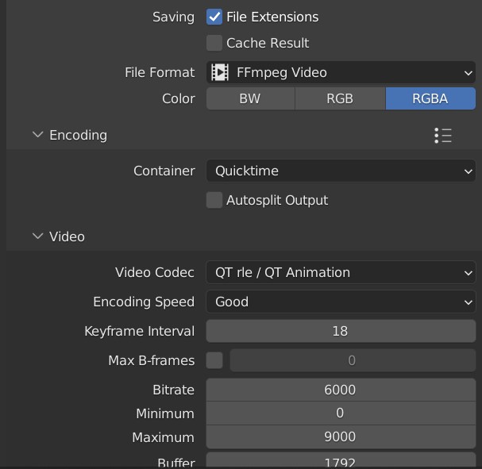Image resolution: width=482 pixels, height=469 pixels.
Task: Collapse the Encoding panel
Action: [x=38, y=135]
